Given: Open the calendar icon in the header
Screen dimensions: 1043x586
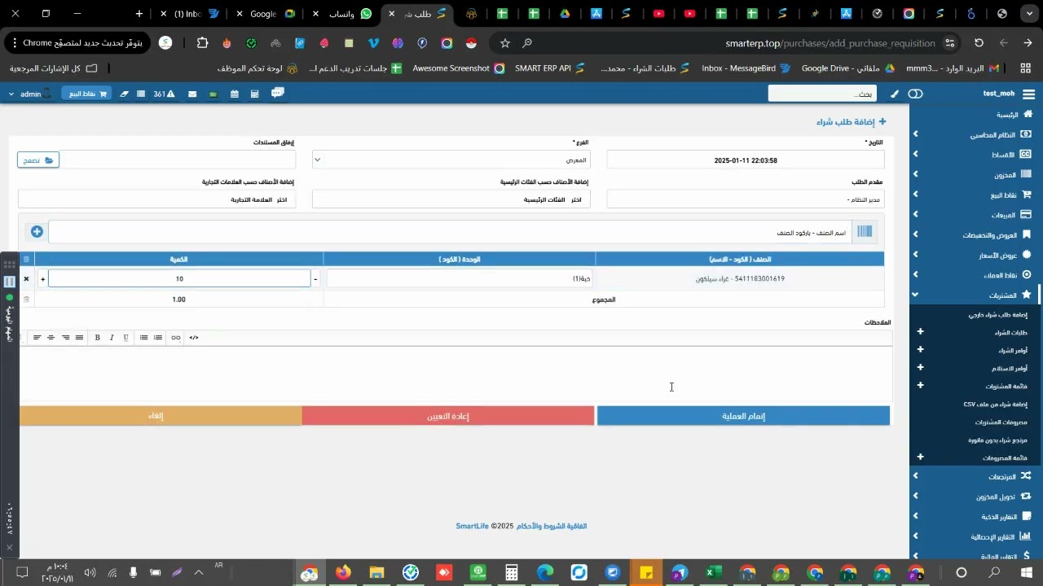Looking at the screenshot, I should tap(234, 94).
